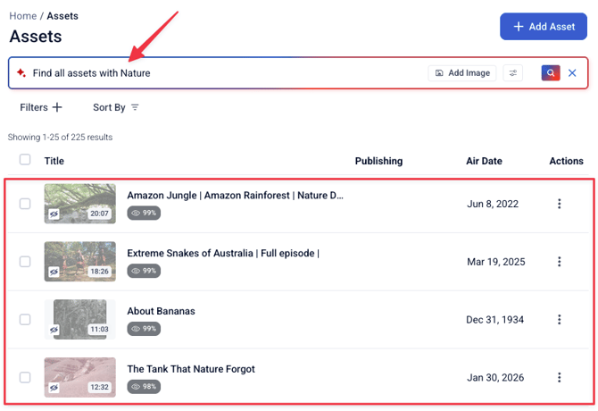The width and height of the screenshot is (598, 411).
Task: Open actions menu for About Bananas
Action: [x=560, y=319]
